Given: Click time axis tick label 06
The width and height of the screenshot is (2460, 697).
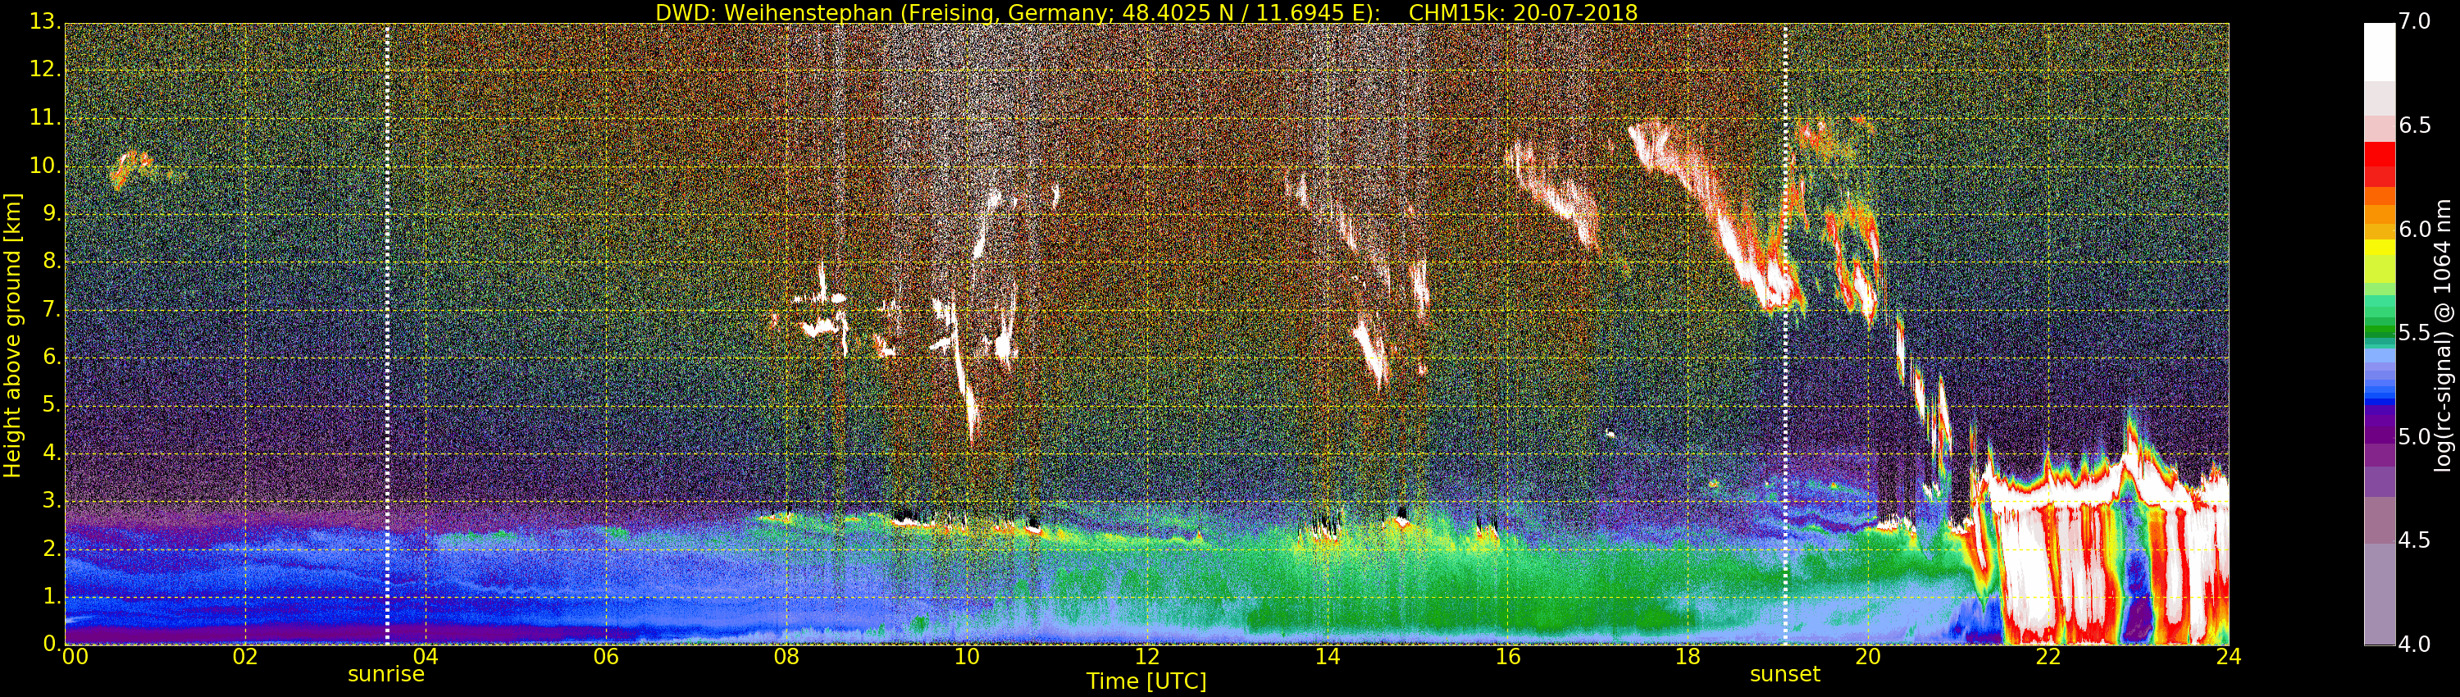Looking at the screenshot, I should click(605, 656).
